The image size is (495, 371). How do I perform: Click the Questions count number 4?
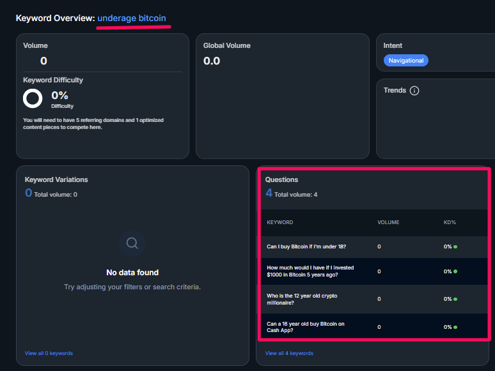tap(269, 193)
